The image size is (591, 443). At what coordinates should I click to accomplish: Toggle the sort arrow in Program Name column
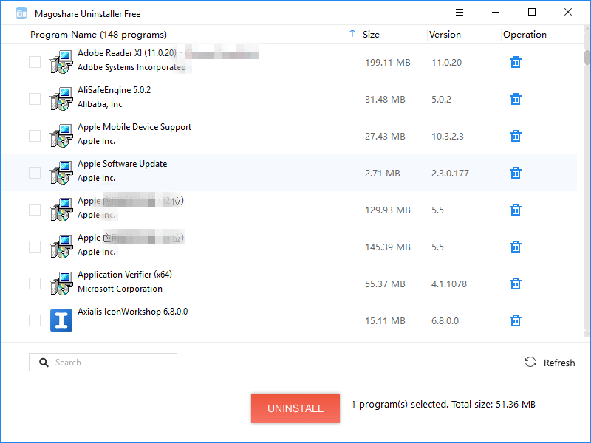(x=352, y=34)
